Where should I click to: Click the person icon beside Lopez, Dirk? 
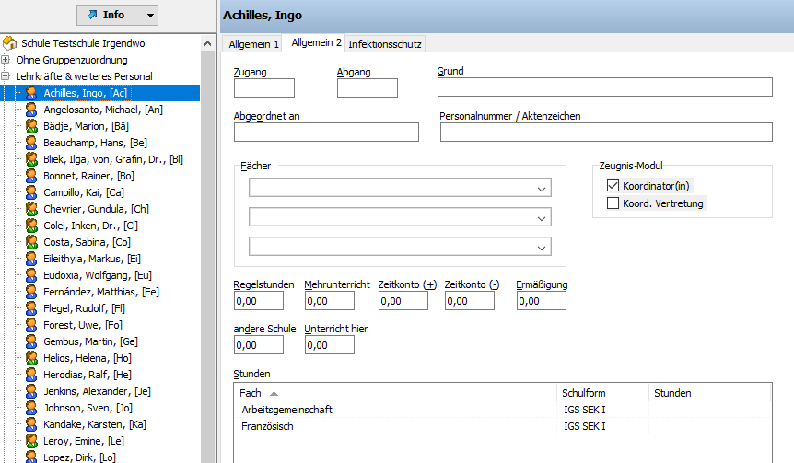(x=31, y=457)
